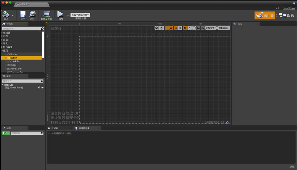Click the 编译 compile toolbar button

pyautogui.click(x=6, y=15)
